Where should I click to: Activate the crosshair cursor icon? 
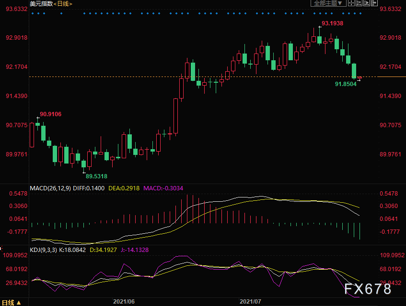[x=351, y=3]
